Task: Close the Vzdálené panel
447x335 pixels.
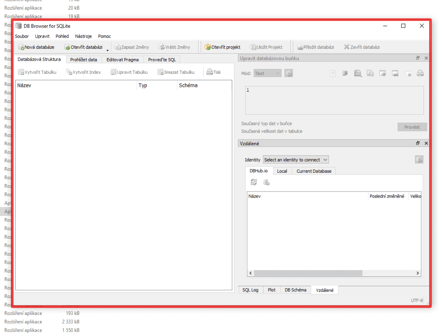Action: (x=426, y=143)
